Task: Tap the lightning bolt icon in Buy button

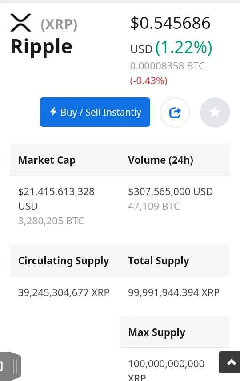Action: [x=53, y=112]
